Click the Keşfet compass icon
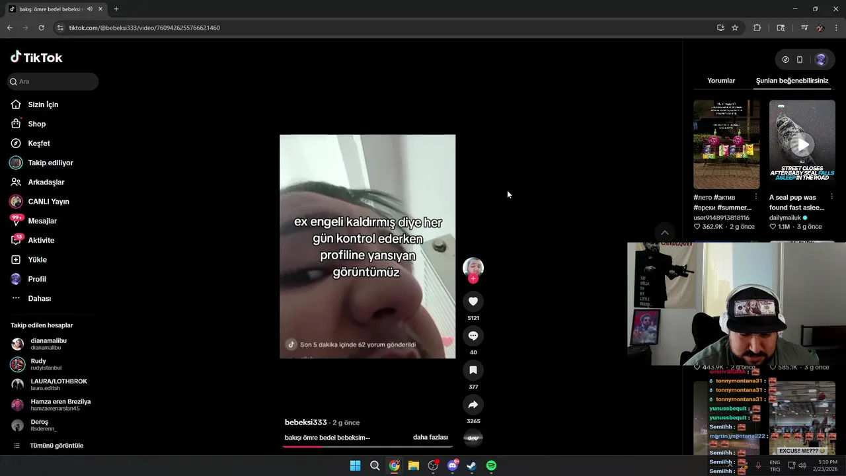 (x=16, y=143)
